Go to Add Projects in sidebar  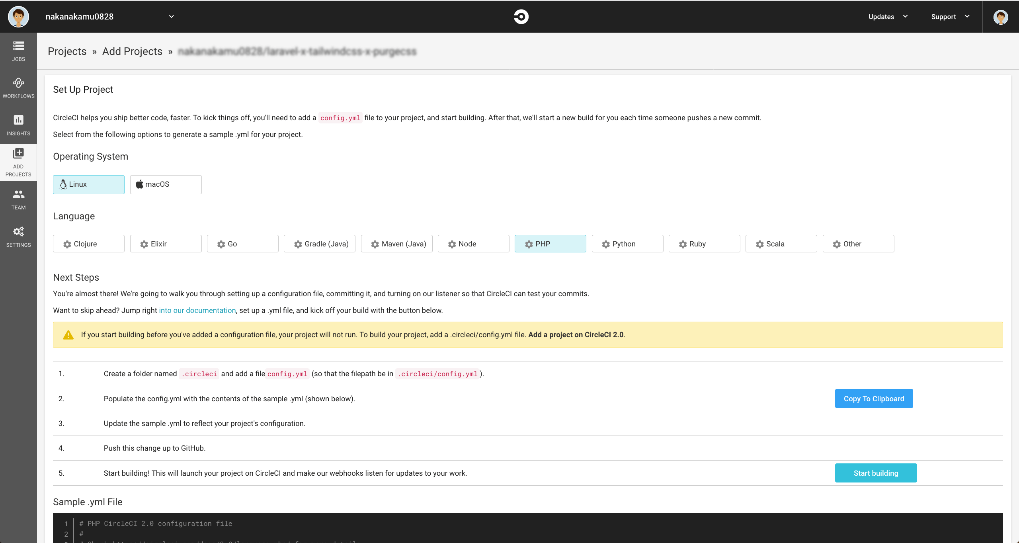[18, 163]
